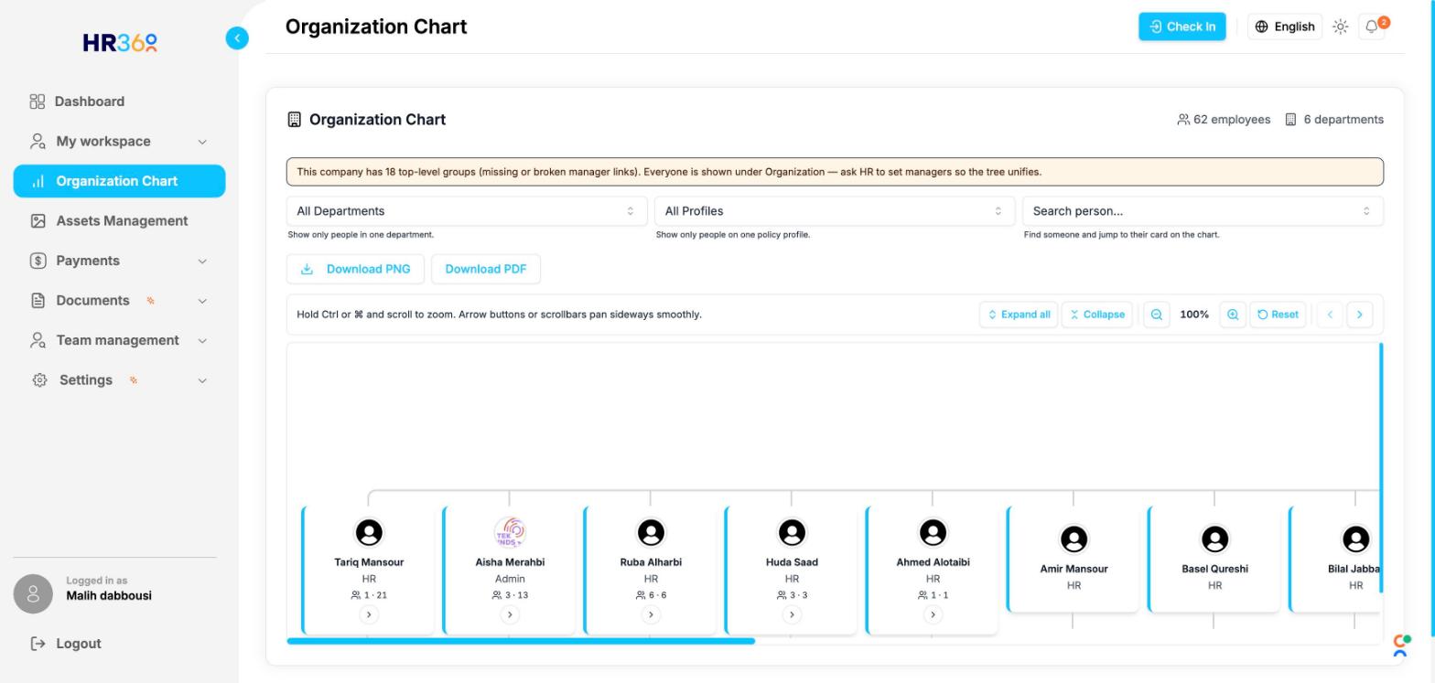The image size is (1435, 683).
Task: Open the notifications bell
Action: click(1372, 27)
